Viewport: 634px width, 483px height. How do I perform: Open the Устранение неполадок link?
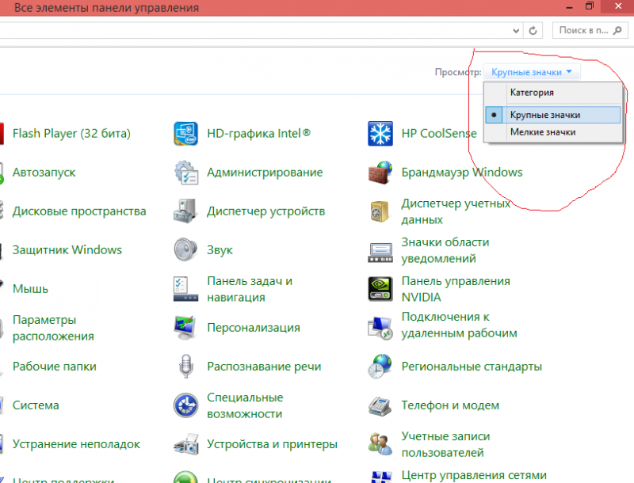tap(76, 444)
